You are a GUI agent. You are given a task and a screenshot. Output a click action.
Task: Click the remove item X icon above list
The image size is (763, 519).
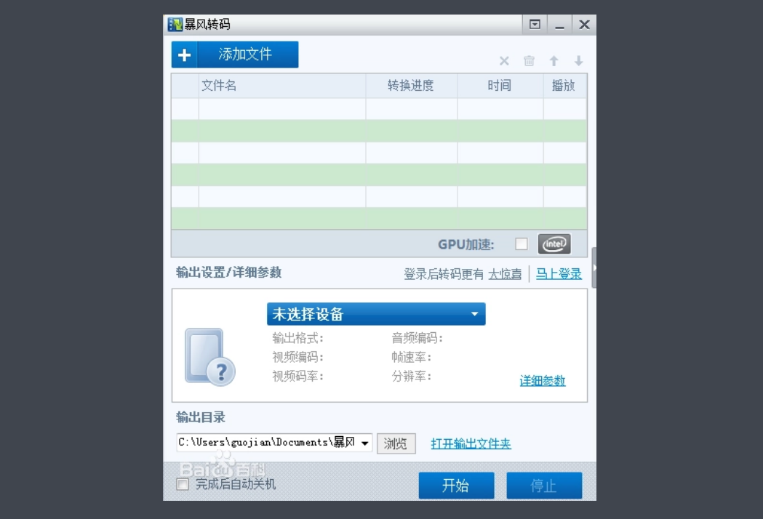pyautogui.click(x=504, y=61)
